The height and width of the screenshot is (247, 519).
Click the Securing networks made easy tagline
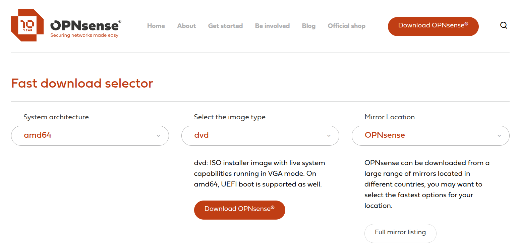pyautogui.click(x=84, y=35)
